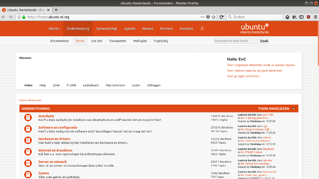Click the Games board icon
This screenshot has width=319, height=179.
click(28, 174)
